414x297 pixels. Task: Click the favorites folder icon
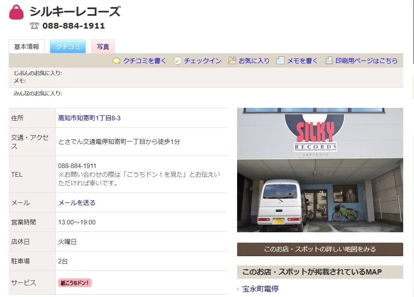[232, 61]
